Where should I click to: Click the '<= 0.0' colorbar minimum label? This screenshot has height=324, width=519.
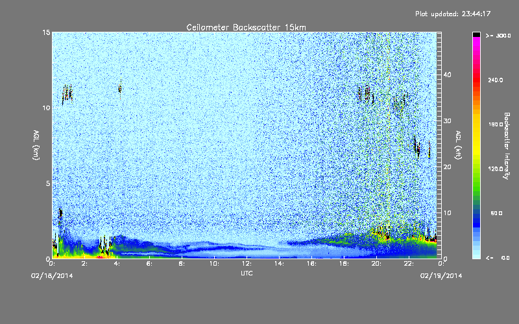click(x=498, y=258)
